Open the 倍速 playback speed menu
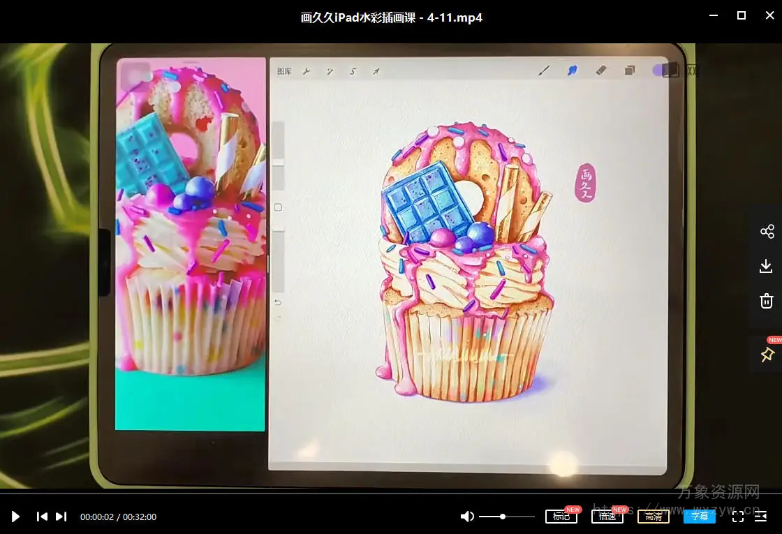Viewport: 782px width, 534px height. coord(607,517)
